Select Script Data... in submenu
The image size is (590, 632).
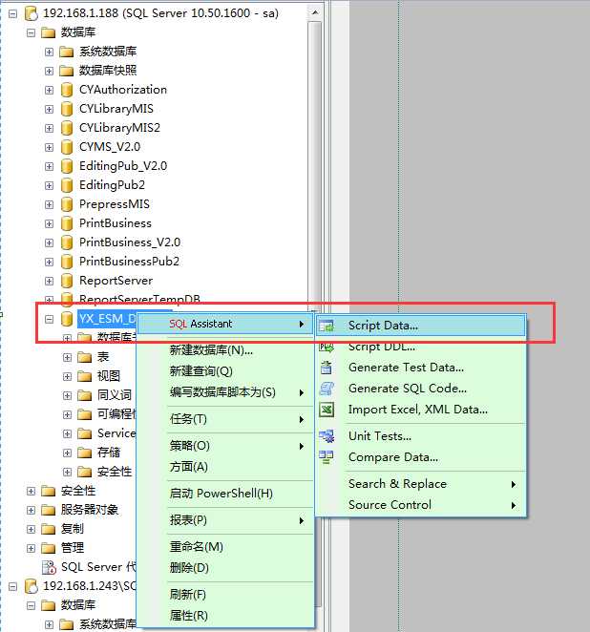pyautogui.click(x=421, y=326)
